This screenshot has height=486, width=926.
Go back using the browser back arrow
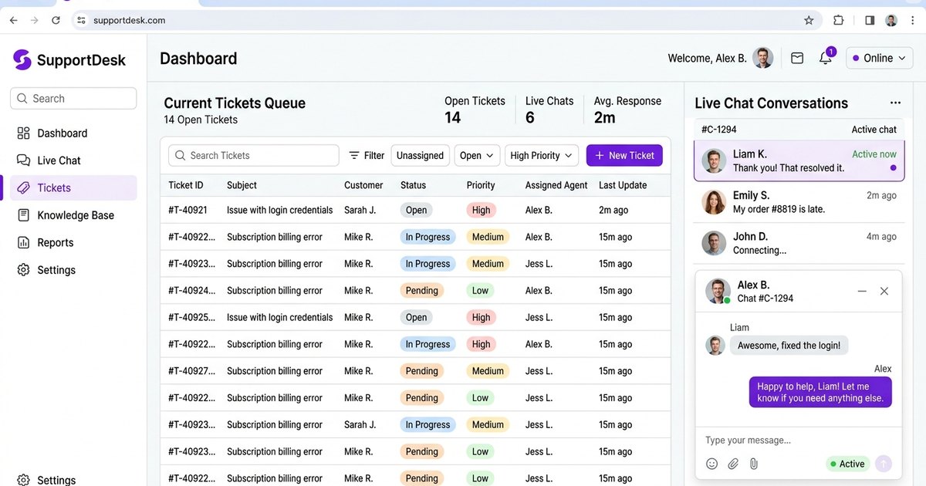(x=13, y=20)
